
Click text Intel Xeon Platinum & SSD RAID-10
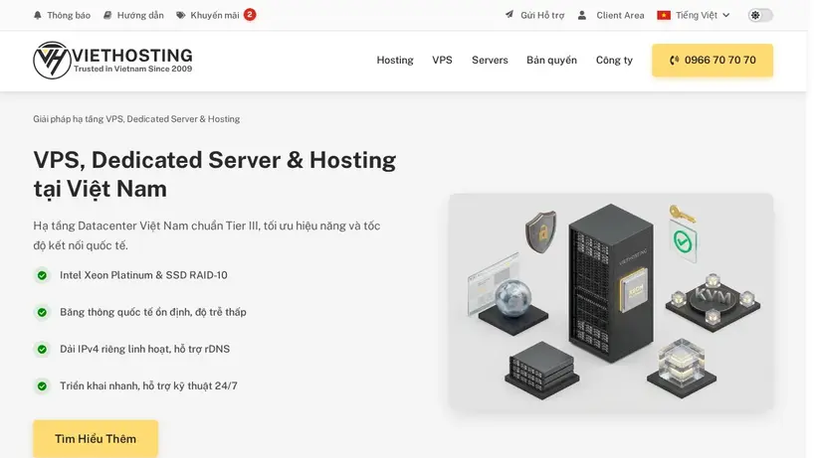pyautogui.click(x=143, y=275)
